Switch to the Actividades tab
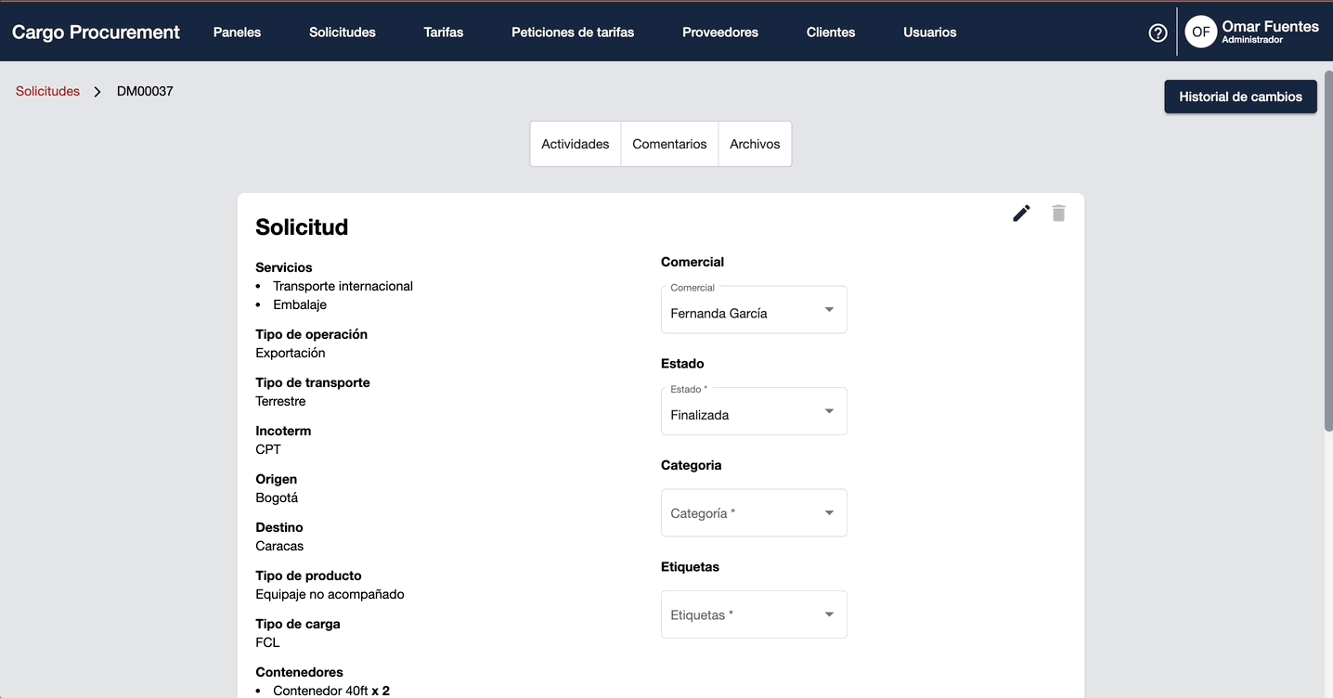1333x698 pixels. [576, 144]
